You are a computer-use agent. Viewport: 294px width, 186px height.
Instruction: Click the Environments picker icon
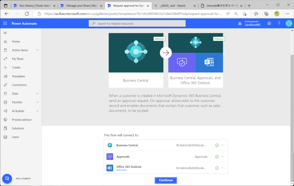tap(240, 24)
